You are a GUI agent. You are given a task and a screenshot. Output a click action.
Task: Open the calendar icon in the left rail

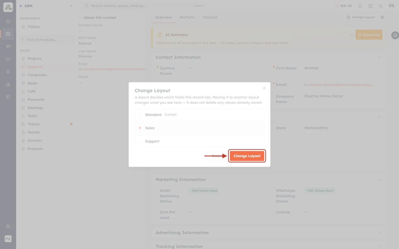[8, 97]
